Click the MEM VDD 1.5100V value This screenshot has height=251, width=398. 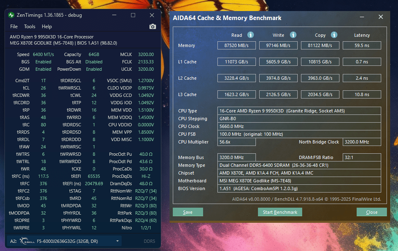point(146,110)
